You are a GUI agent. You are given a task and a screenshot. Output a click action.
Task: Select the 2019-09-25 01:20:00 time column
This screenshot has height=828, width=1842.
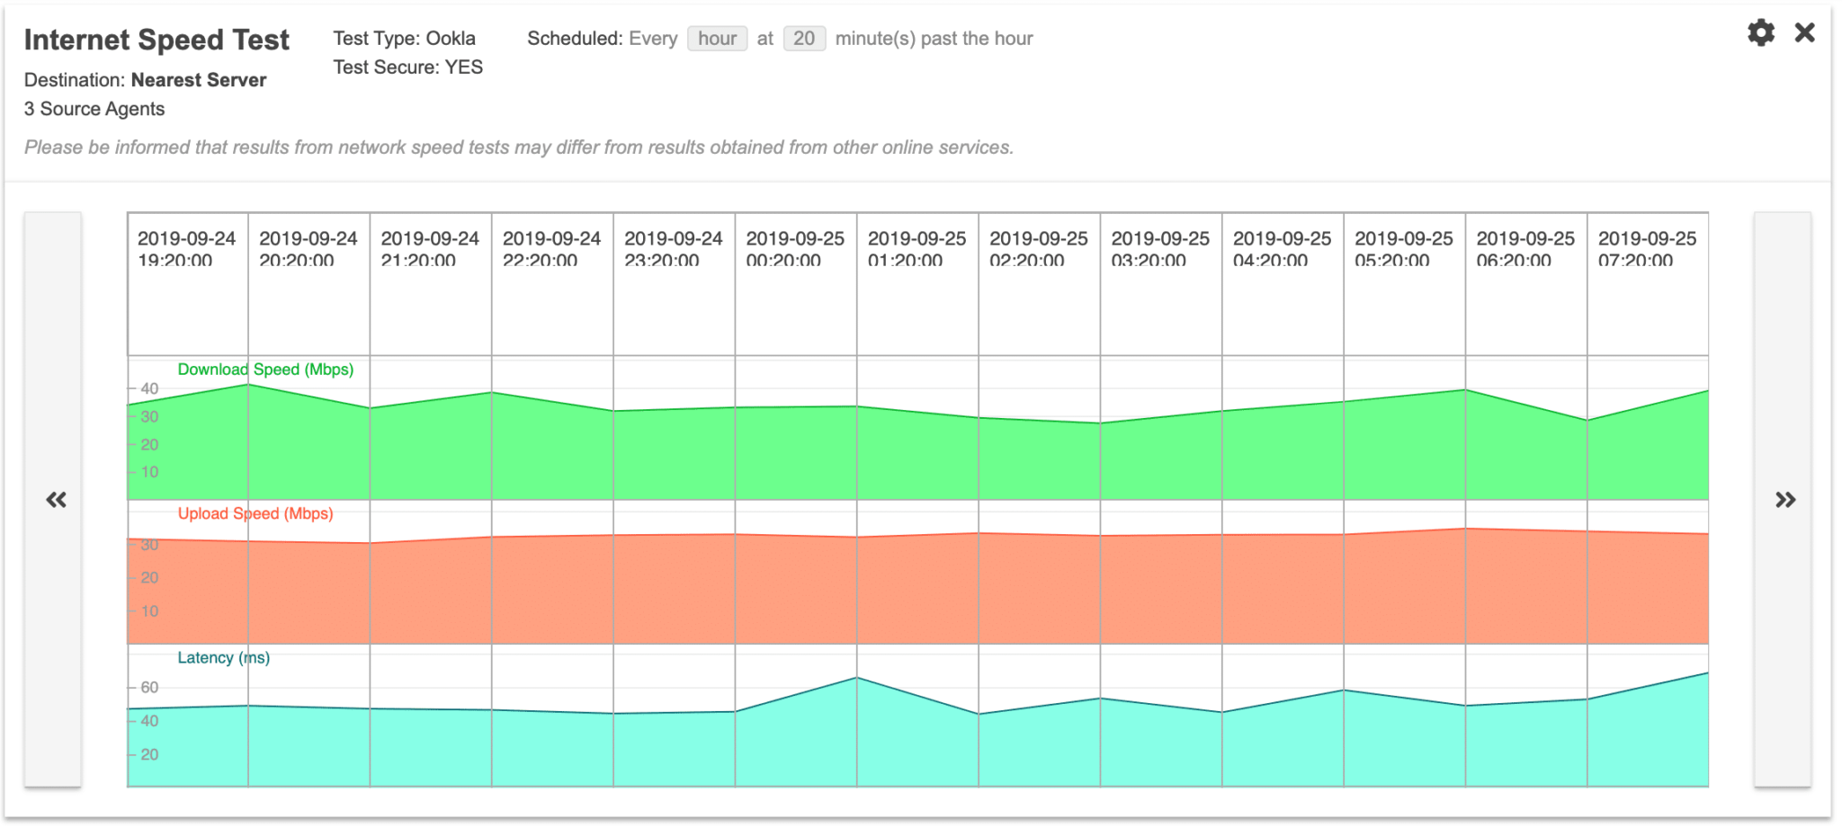(x=917, y=249)
